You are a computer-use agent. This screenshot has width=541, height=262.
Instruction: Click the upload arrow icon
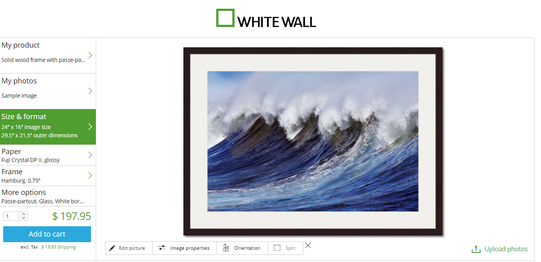click(x=476, y=249)
